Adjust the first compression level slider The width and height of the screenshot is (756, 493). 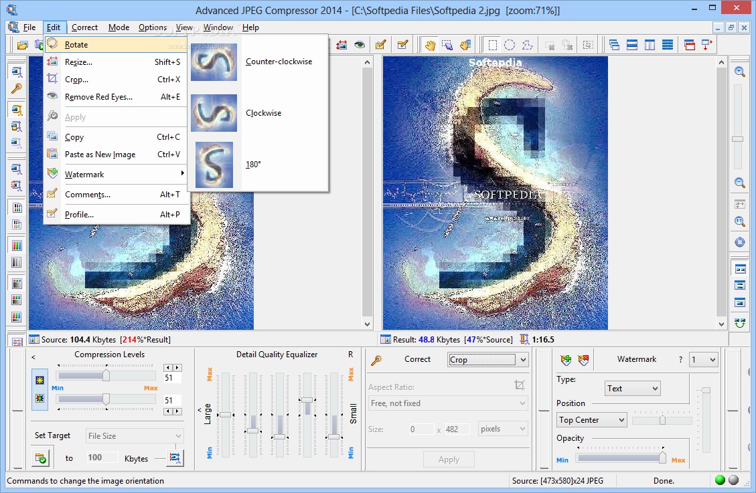pos(106,375)
